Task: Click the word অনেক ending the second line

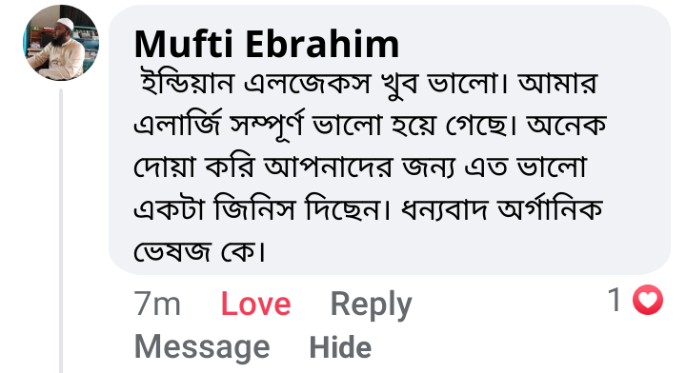Action: (567, 126)
